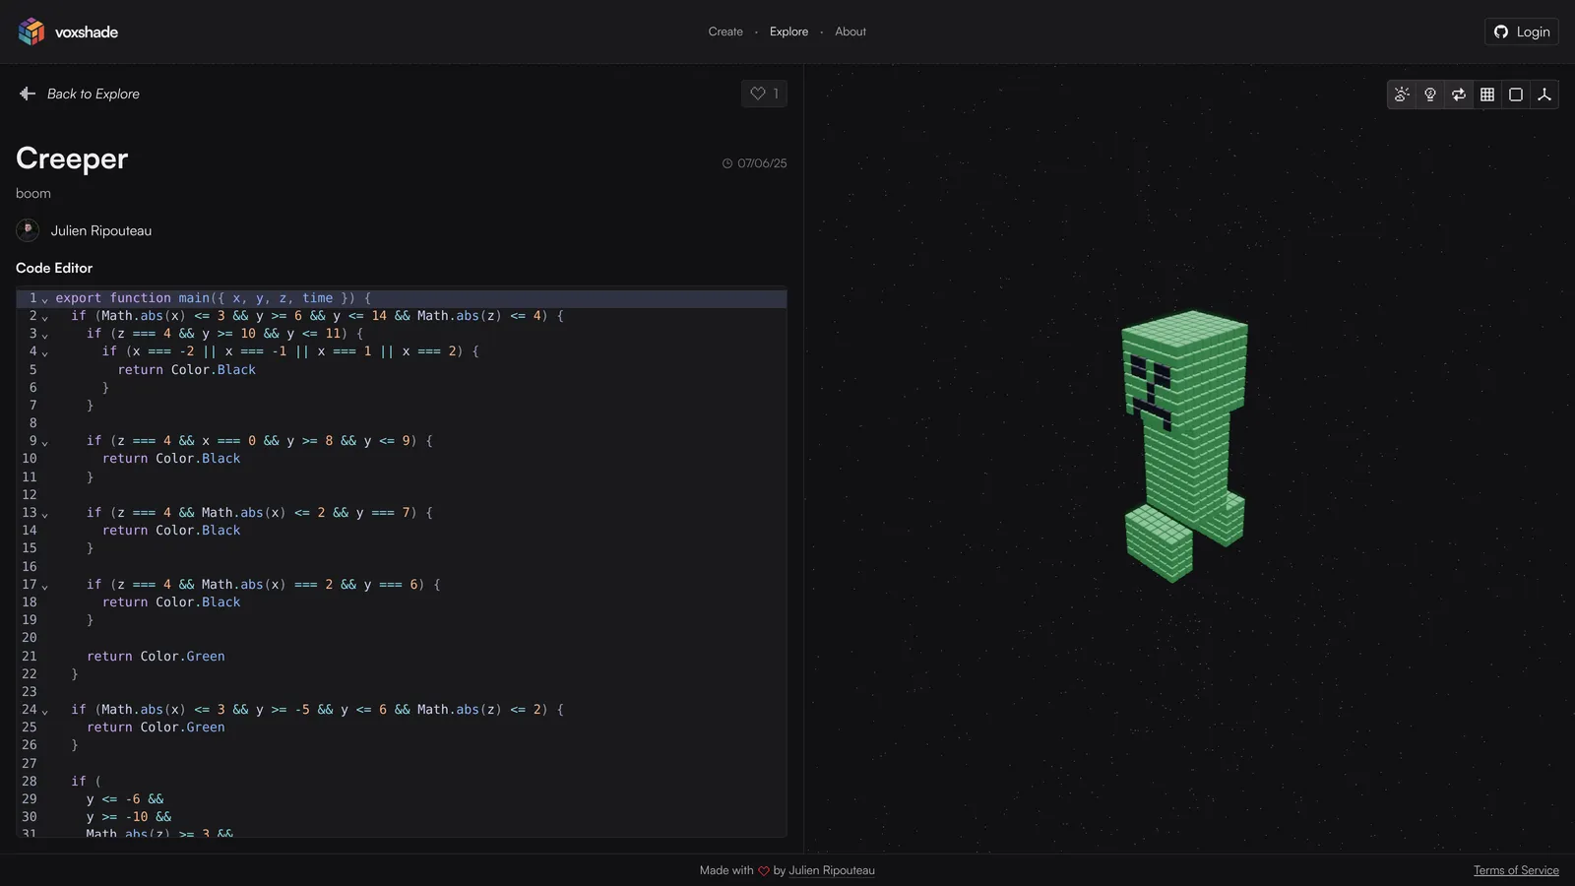Toggle the auto-rotate loop arrows
Screen dimensions: 1575x886
(x=1459, y=95)
